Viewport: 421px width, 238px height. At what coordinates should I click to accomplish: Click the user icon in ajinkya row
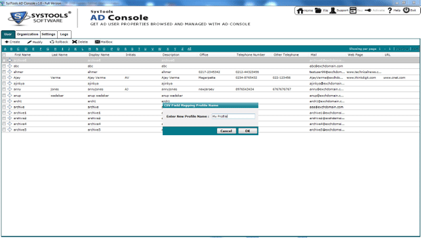tap(10, 83)
